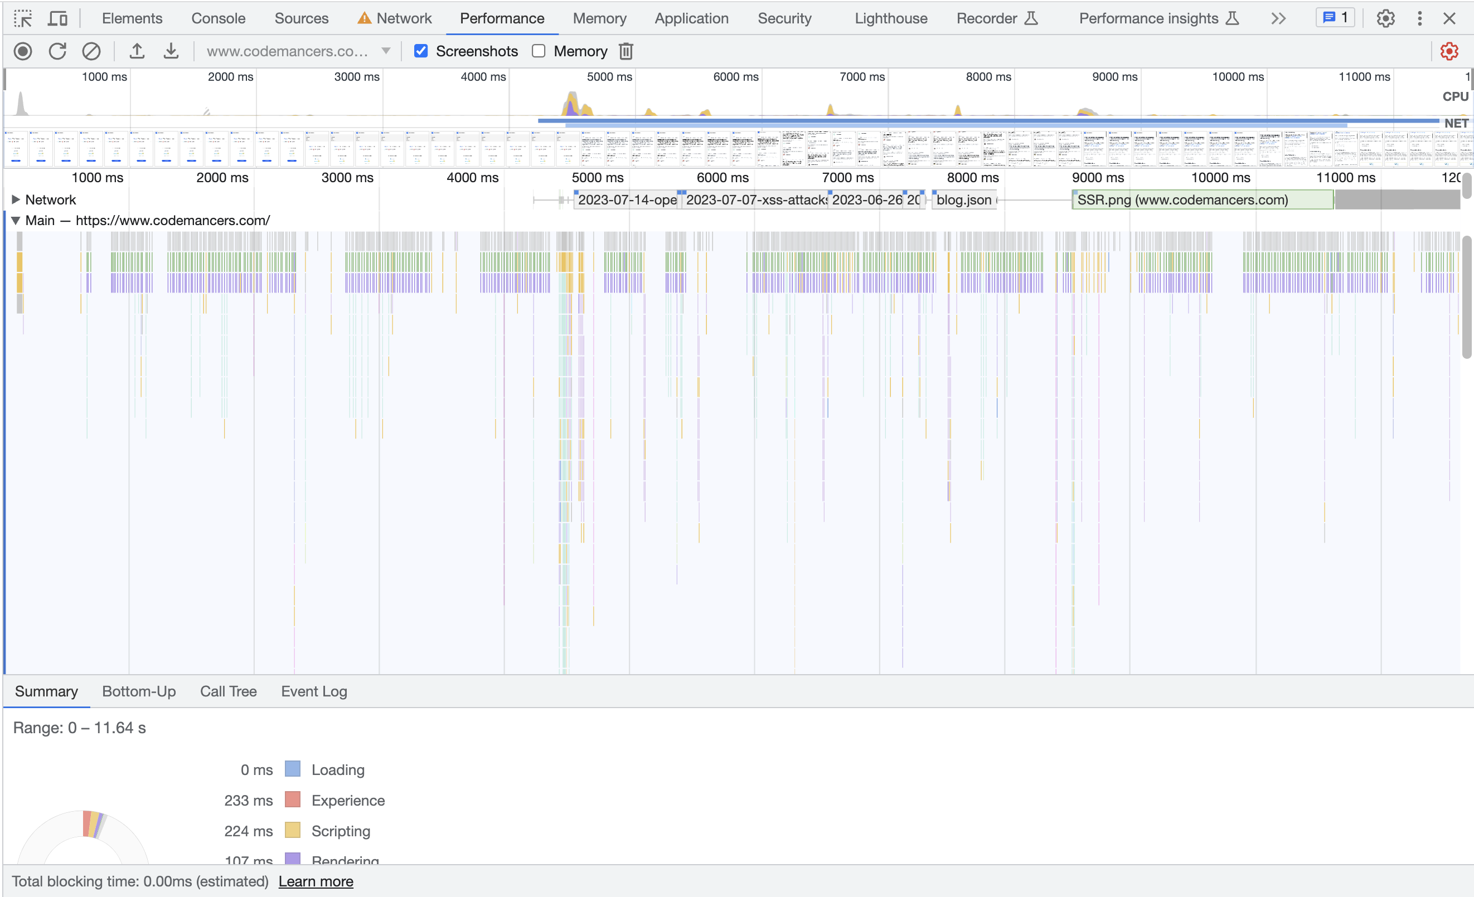Enable the Memory checkbox
The width and height of the screenshot is (1474, 897).
click(x=539, y=51)
